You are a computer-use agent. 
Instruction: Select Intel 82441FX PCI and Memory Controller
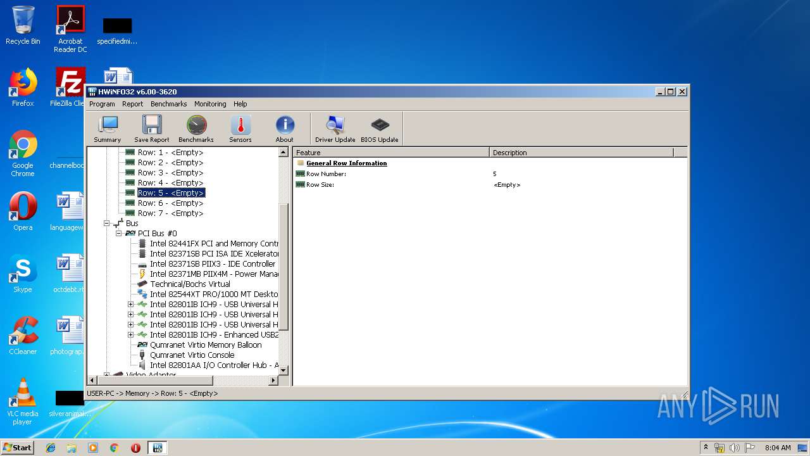(214, 244)
